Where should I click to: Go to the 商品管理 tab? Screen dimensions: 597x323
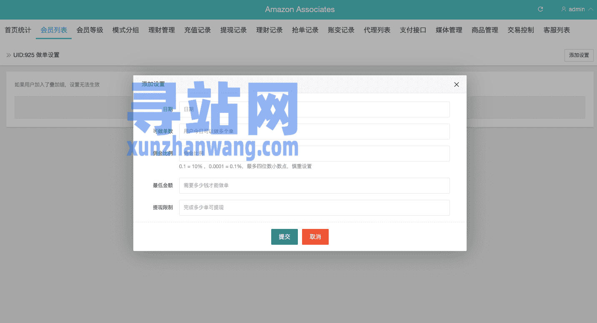[x=485, y=30]
